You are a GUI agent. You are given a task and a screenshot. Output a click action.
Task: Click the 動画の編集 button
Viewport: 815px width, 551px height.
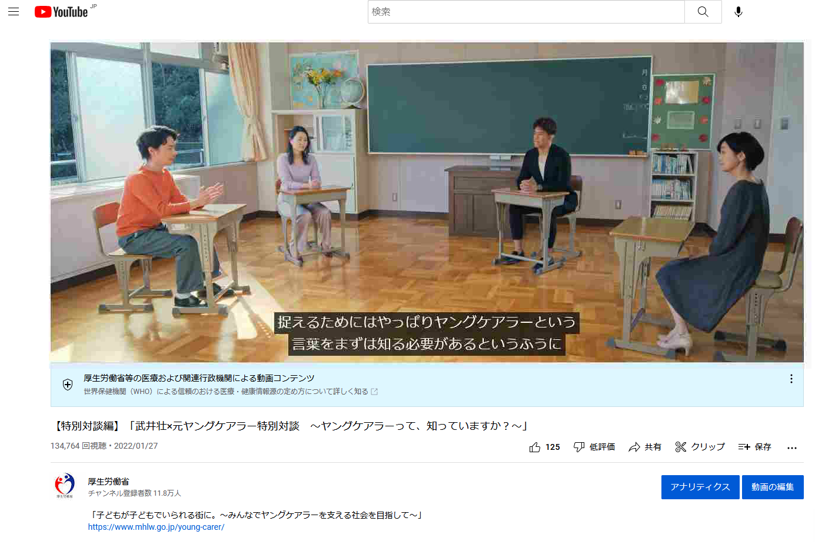[x=772, y=487]
